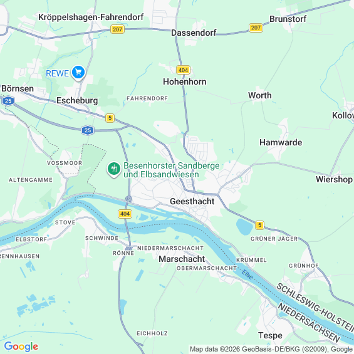Screen dimensions: 354x354
Task: Select the Hamwarde village label
Action: [281, 142]
